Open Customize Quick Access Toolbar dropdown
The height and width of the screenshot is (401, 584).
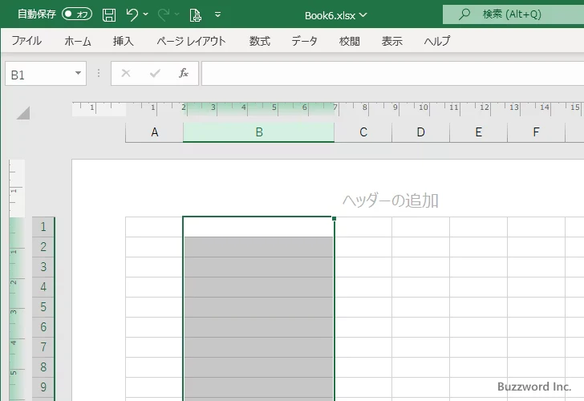[x=218, y=14]
